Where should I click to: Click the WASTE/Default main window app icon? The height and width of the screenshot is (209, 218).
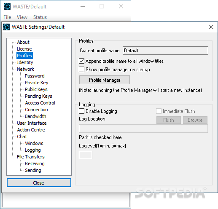pyautogui.click(x=7, y=6)
